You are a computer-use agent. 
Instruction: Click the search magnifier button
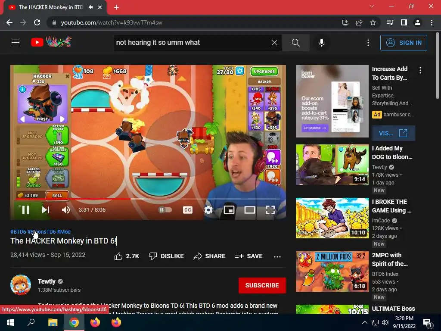coord(295,43)
